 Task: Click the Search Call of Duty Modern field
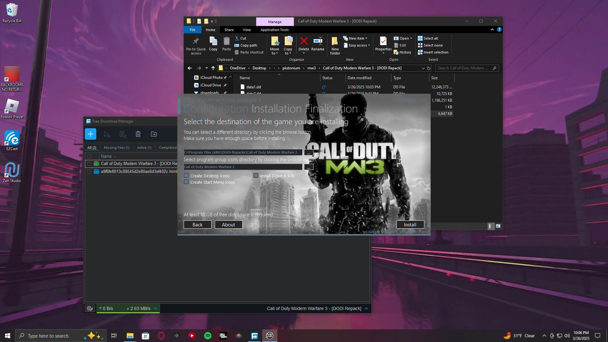[463, 68]
